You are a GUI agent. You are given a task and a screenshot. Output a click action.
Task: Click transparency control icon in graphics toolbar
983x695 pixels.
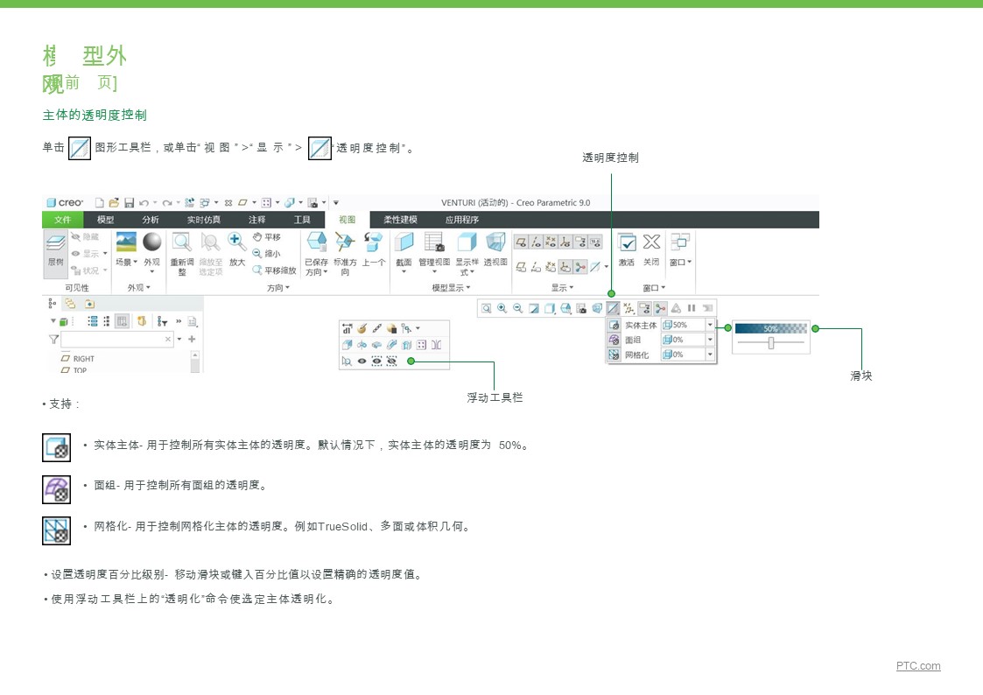(x=613, y=308)
